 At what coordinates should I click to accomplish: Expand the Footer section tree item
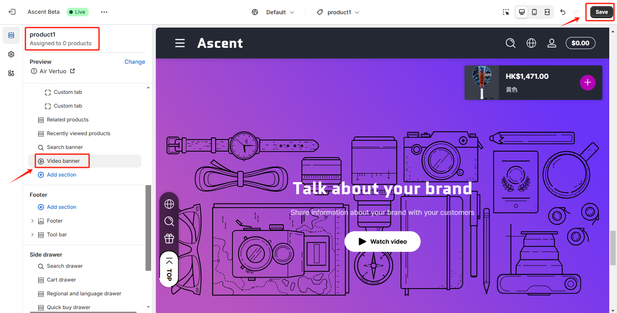tap(32, 221)
